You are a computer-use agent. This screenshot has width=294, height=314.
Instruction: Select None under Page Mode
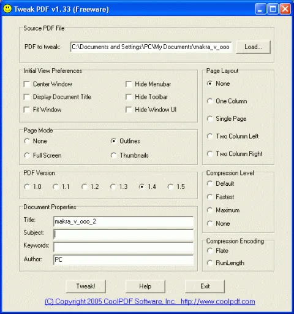coord(27,141)
